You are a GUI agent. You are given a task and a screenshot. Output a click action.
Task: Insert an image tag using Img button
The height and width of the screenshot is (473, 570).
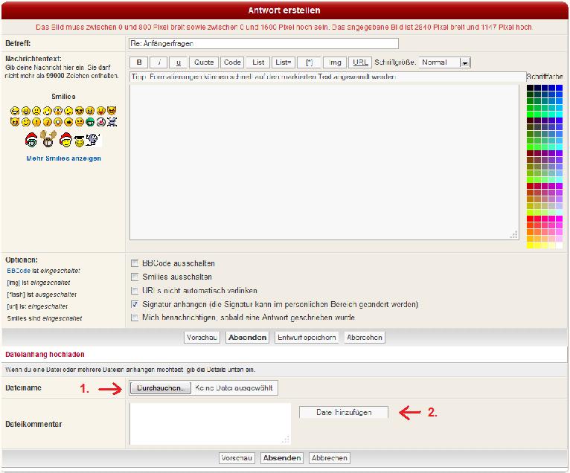[334, 62]
